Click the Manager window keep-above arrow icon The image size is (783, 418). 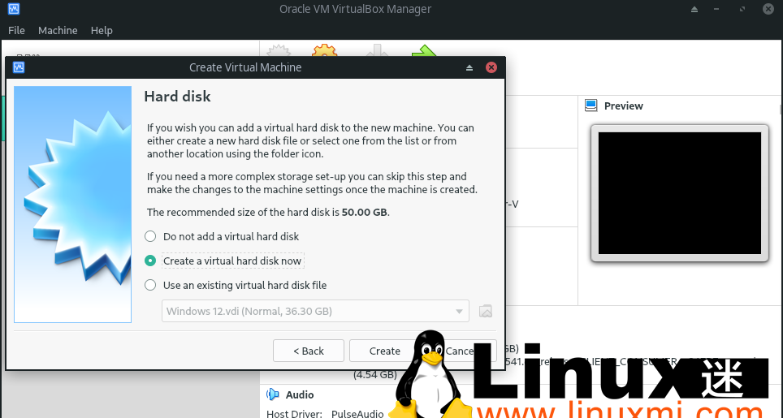(x=694, y=9)
